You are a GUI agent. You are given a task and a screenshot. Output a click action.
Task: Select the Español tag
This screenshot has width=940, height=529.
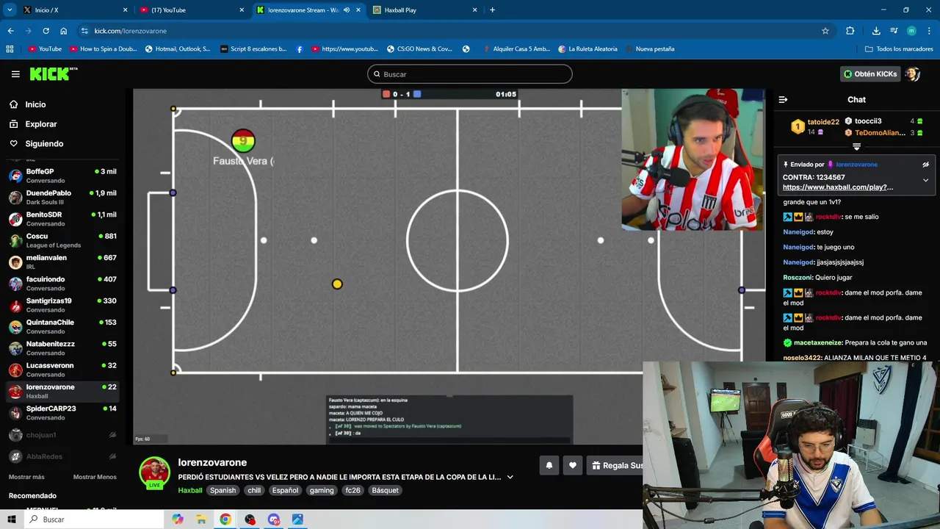[x=285, y=490]
